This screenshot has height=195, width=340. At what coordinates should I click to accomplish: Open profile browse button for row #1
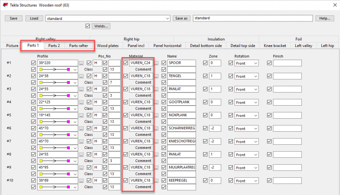point(81,63)
